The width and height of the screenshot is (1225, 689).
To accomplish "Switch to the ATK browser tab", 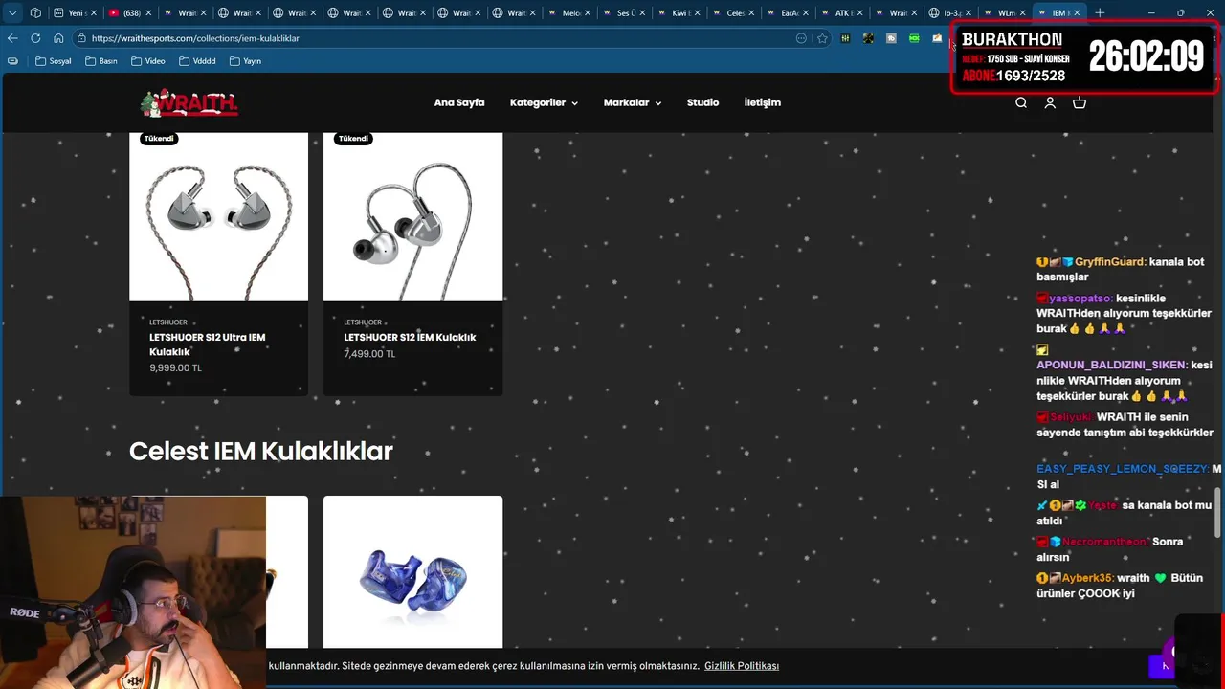I will pos(844,13).
